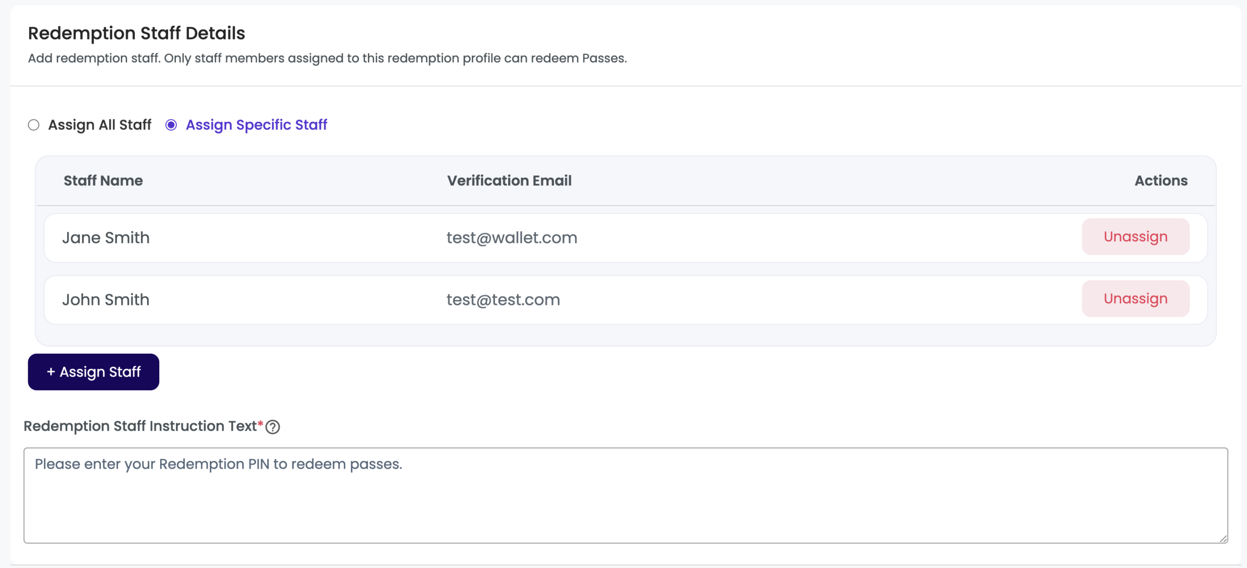Select the Assign Specific Staff radio button
Screen dimensions: 1247x568
click(171, 125)
